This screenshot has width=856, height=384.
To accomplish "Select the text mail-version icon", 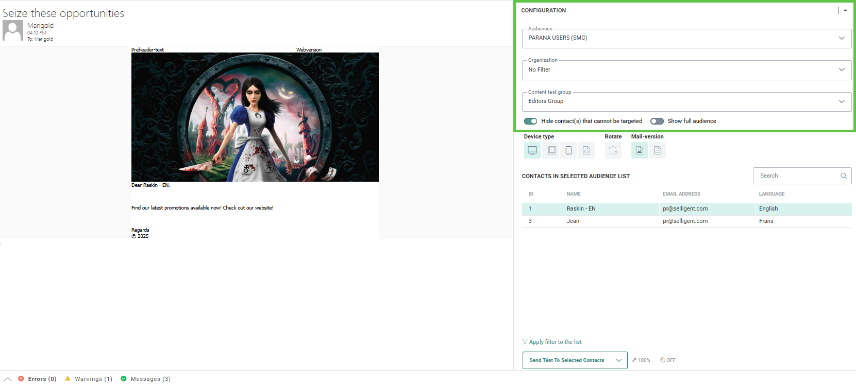I will click(658, 150).
